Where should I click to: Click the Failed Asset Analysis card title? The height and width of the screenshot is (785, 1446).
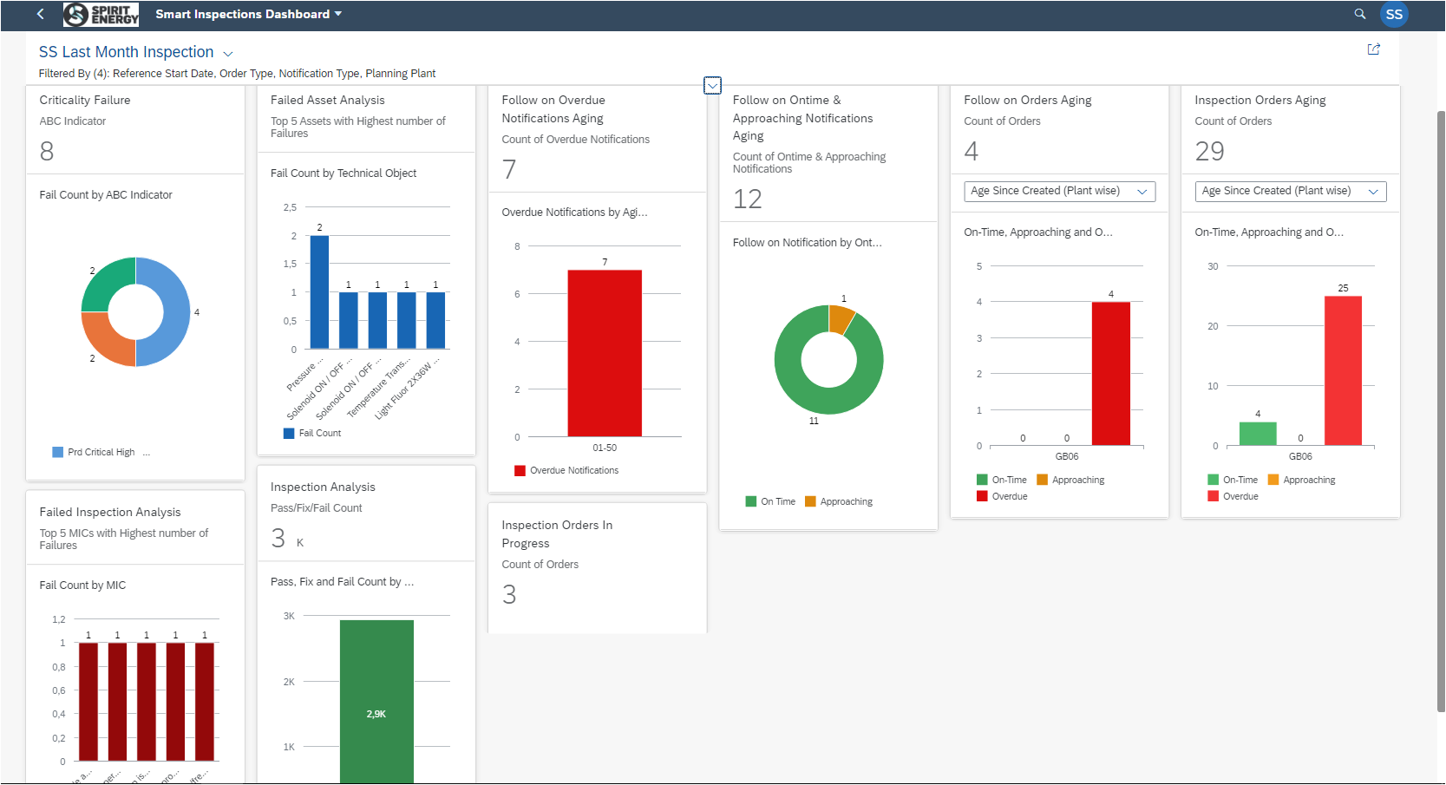pos(327,100)
